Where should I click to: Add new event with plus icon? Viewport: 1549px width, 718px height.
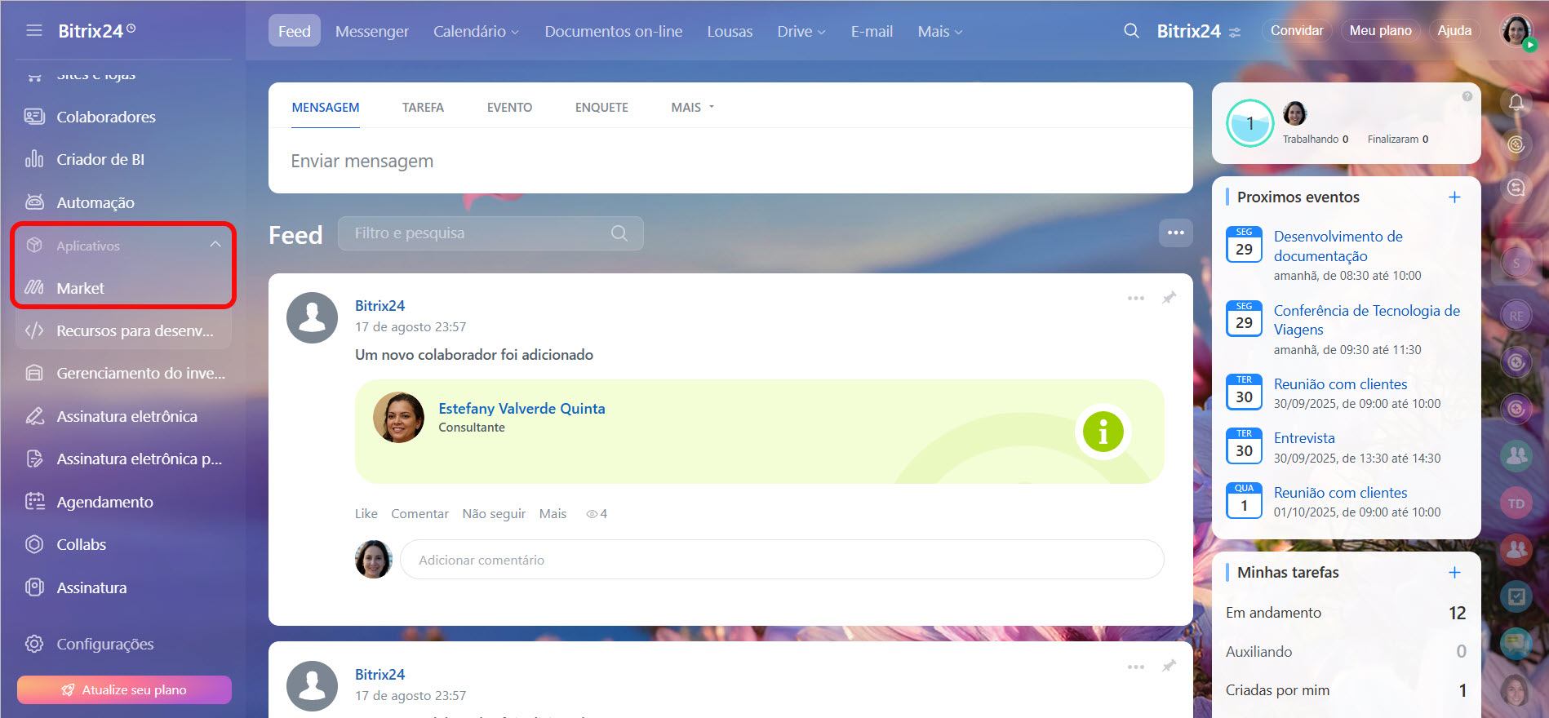pyautogui.click(x=1454, y=197)
